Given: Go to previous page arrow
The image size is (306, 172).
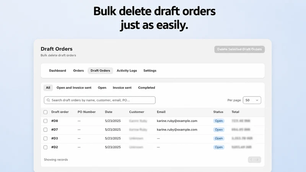Looking at the screenshot, I should tap(251, 160).
